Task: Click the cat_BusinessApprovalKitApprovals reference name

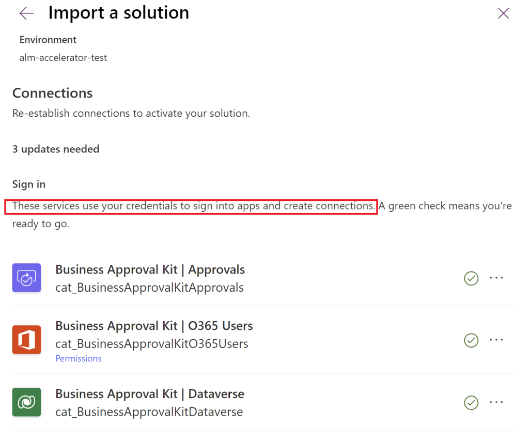Action: coord(149,288)
